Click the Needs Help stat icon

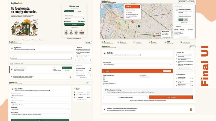tap(150, 42)
